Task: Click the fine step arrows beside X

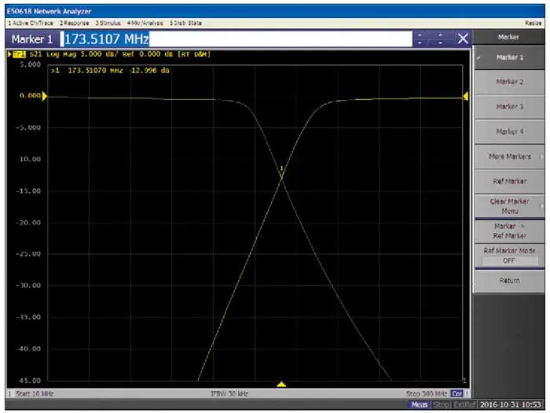Action: pyautogui.click(x=440, y=39)
